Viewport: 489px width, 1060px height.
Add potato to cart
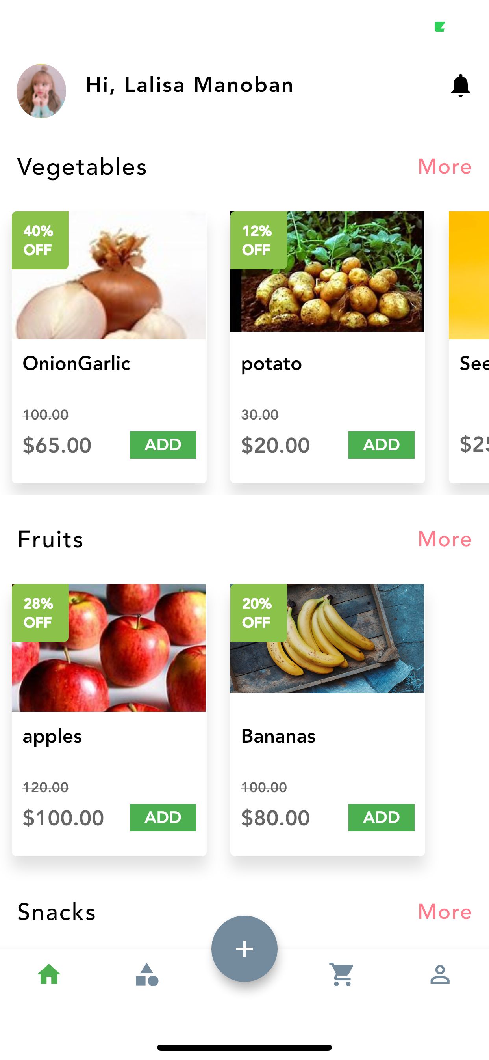(382, 445)
